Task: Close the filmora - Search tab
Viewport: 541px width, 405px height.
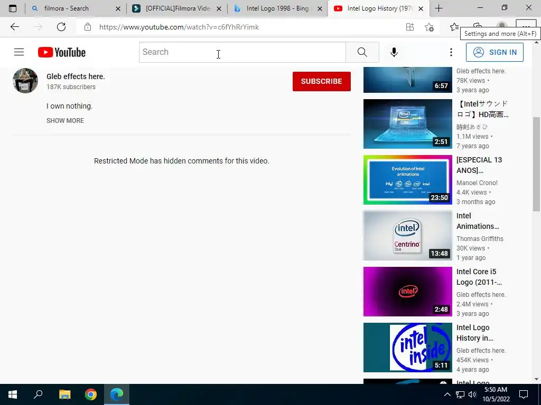Action: [x=118, y=8]
